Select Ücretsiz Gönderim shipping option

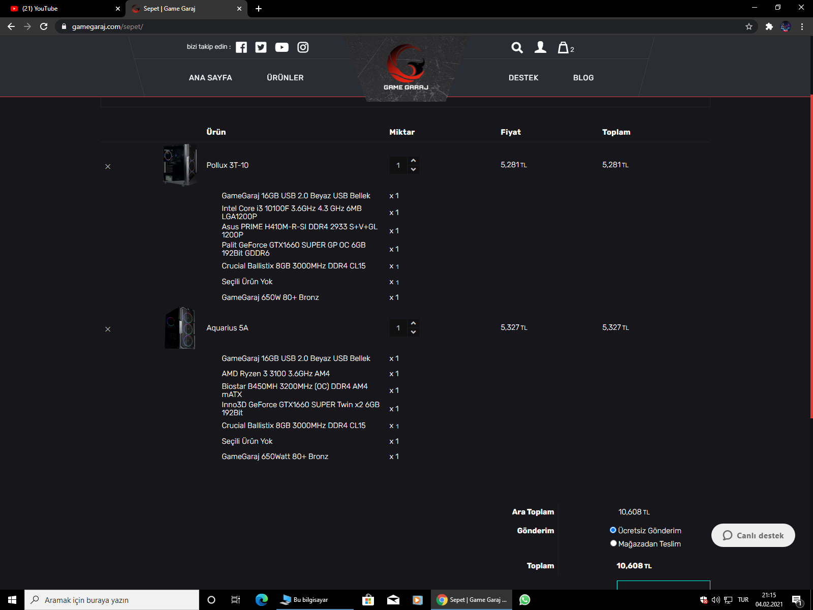coord(613,530)
